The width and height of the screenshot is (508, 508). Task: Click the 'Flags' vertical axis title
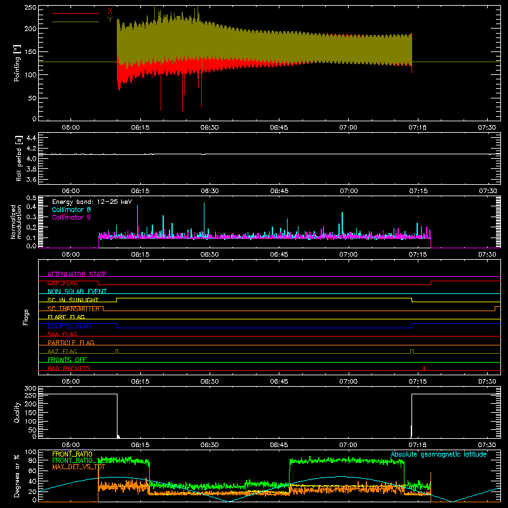coord(25,317)
